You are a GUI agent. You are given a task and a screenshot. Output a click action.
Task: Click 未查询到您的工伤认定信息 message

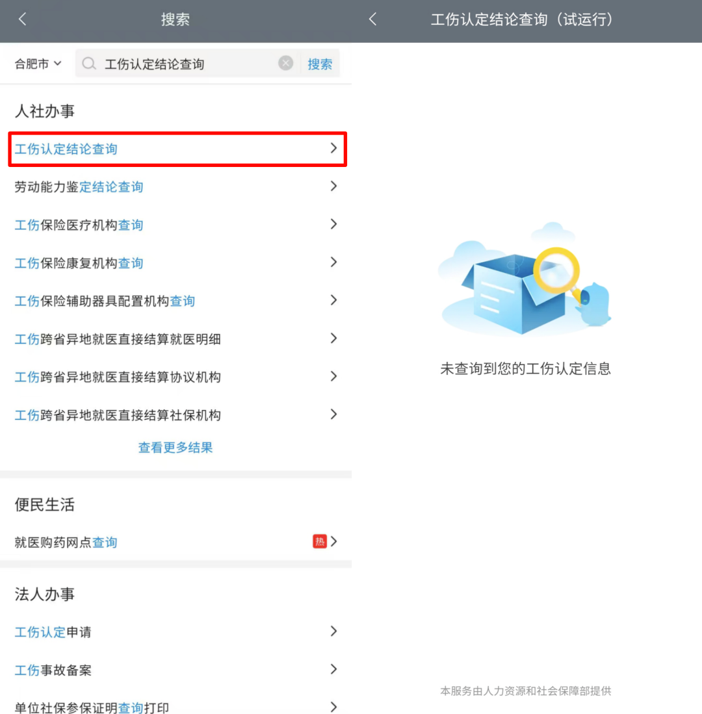click(x=525, y=369)
